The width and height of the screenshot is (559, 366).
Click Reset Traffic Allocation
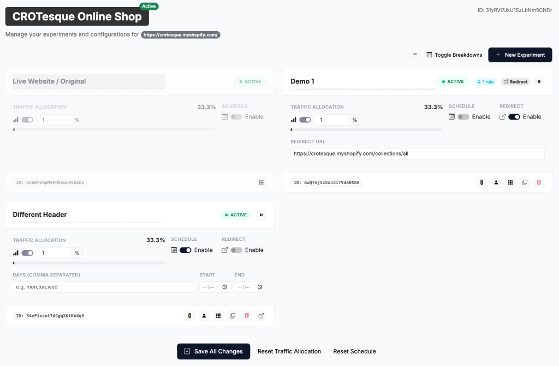[289, 351]
